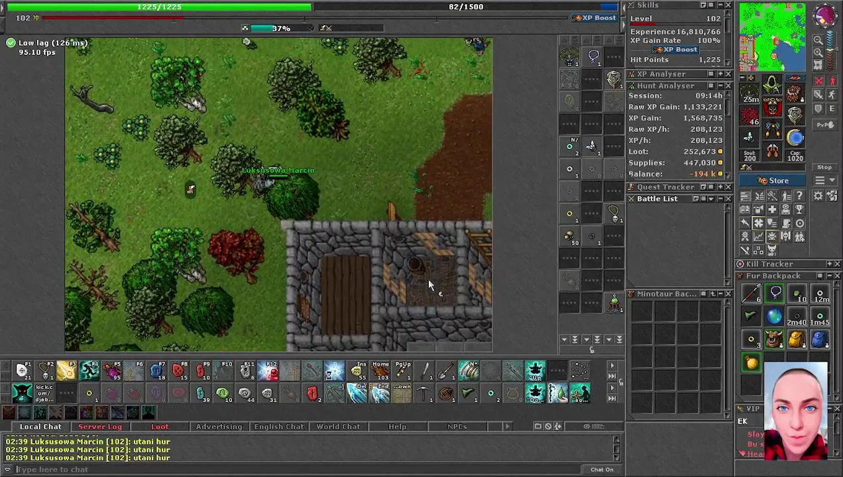Open the trophy icon in the widget grid
The height and width of the screenshot is (477, 843).
pos(799,209)
